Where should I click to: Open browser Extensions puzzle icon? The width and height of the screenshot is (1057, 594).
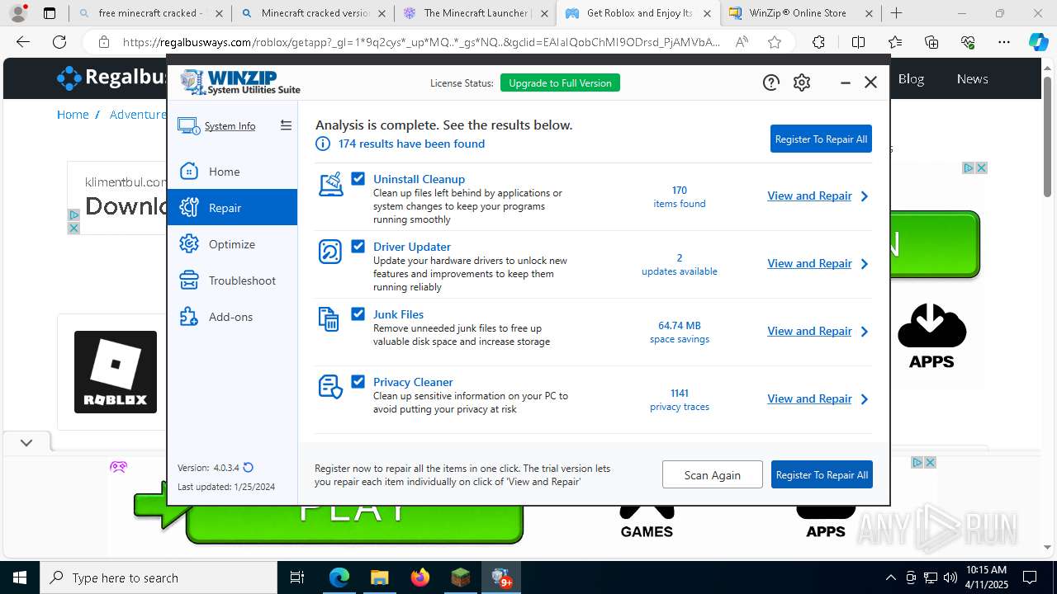click(x=818, y=42)
